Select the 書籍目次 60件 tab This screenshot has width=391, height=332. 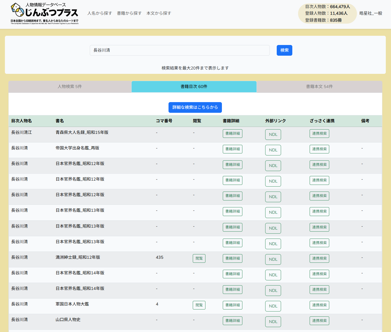pos(194,87)
